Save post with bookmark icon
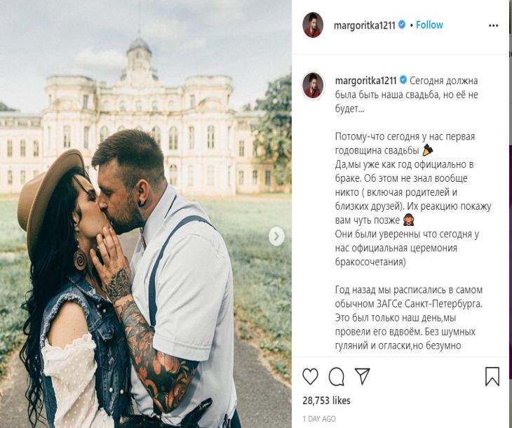 tap(492, 376)
